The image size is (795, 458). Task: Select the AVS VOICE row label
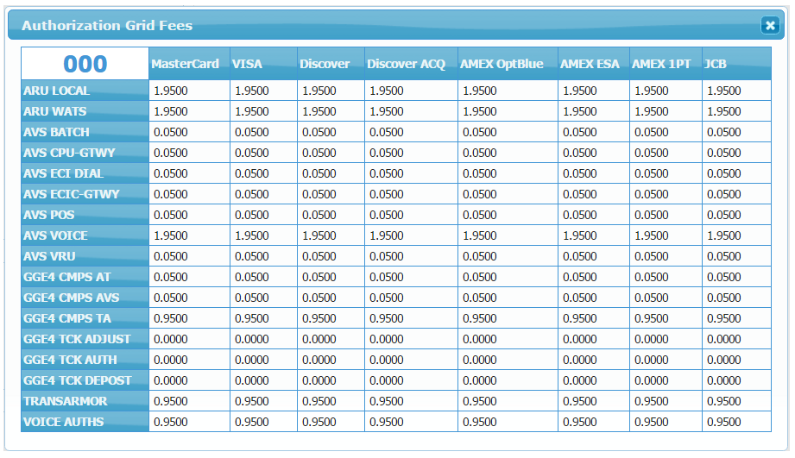(x=85, y=236)
